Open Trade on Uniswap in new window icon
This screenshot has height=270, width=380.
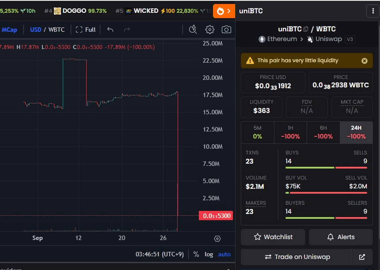pos(362,257)
